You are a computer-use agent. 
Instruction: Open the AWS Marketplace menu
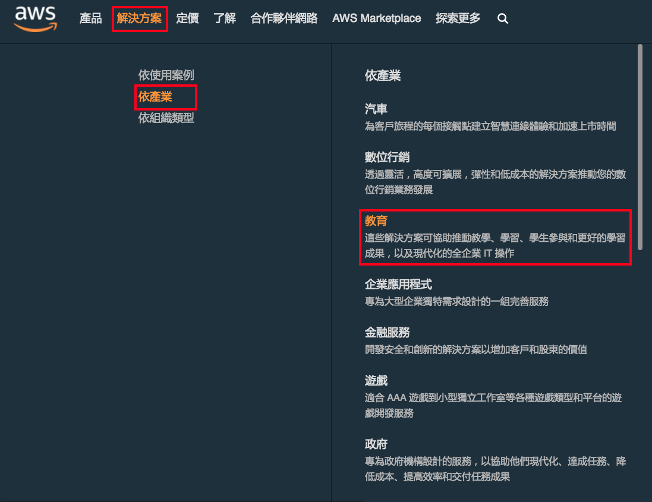point(377,18)
